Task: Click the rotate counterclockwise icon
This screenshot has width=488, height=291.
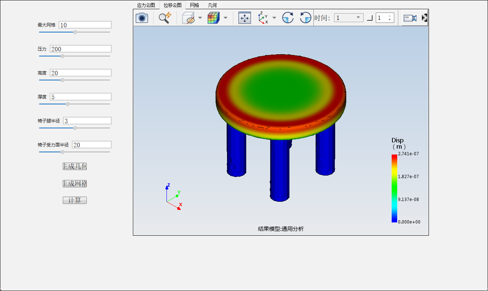Action: 306,18
